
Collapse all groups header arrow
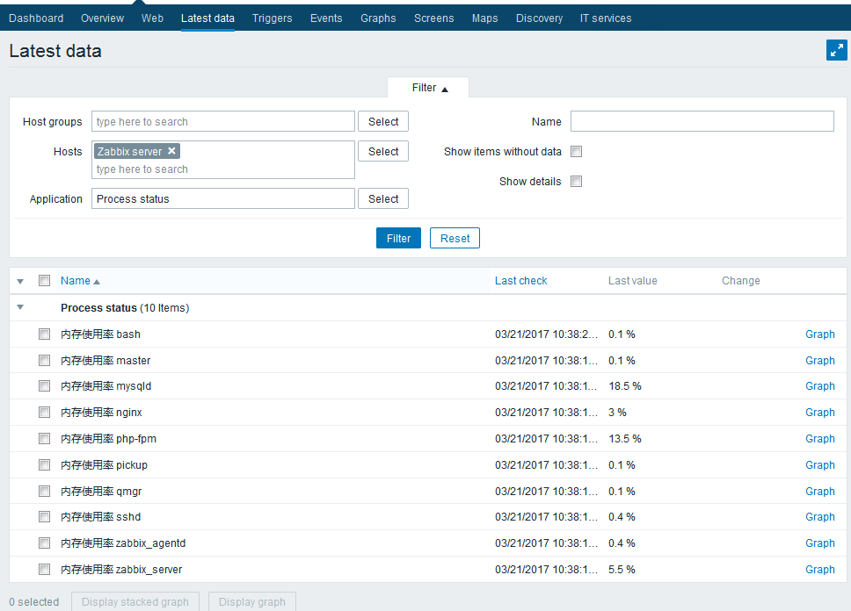click(20, 281)
